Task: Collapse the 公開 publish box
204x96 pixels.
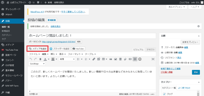Action: 199,36
